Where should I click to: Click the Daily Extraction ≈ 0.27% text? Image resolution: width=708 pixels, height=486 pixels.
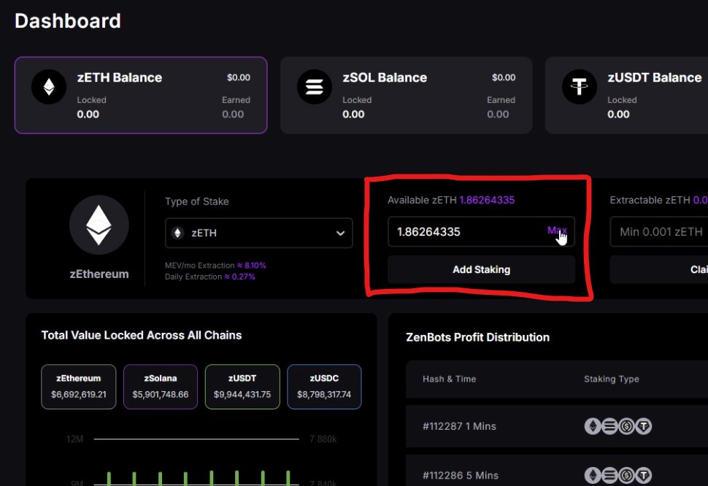[210, 277]
